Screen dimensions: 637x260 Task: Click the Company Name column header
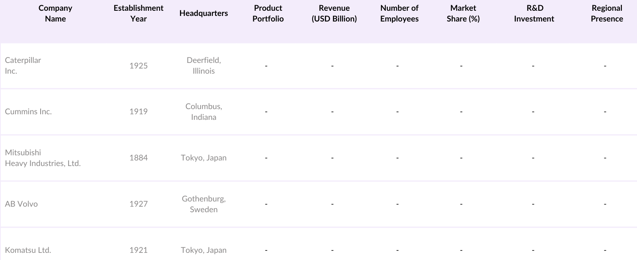pyautogui.click(x=55, y=14)
